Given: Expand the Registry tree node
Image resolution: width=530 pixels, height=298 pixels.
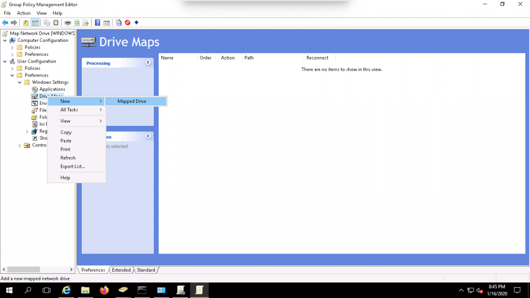Looking at the screenshot, I should pyautogui.click(x=27, y=131).
